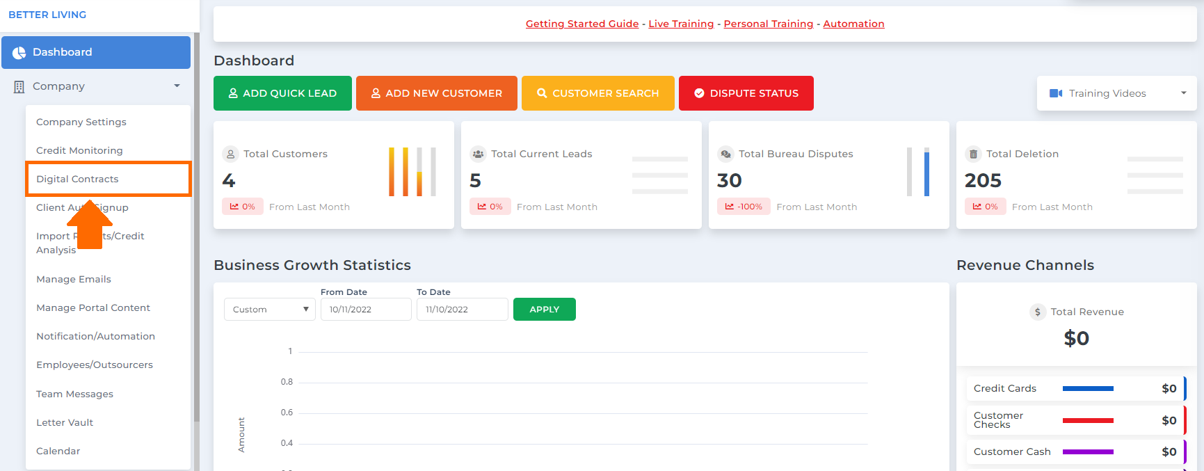The height and width of the screenshot is (471, 1204).
Task: Click the magnifier icon on Customer Search
Action: pyautogui.click(x=542, y=93)
